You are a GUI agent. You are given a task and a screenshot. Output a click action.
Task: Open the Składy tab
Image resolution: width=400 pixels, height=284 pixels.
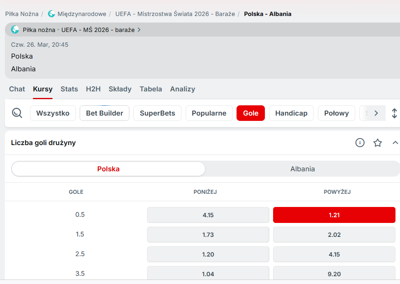(x=120, y=89)
